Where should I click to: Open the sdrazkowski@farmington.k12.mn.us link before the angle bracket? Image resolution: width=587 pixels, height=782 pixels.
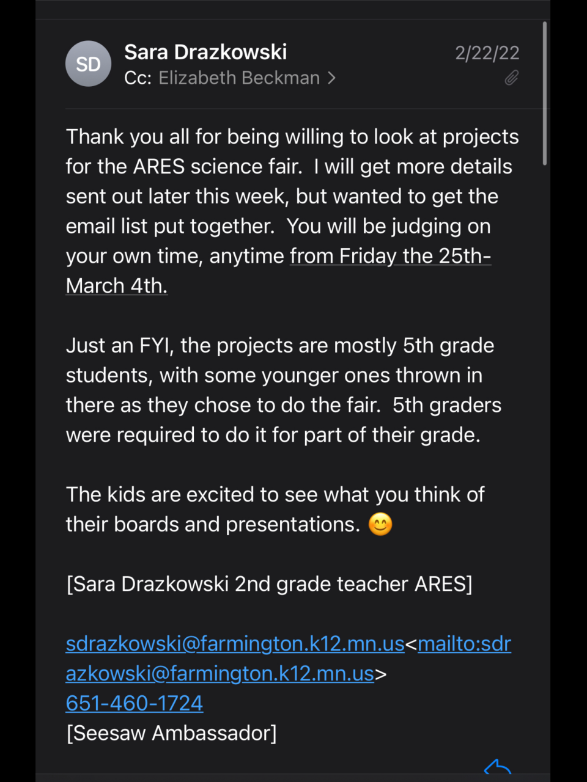(x=235, y=643)
